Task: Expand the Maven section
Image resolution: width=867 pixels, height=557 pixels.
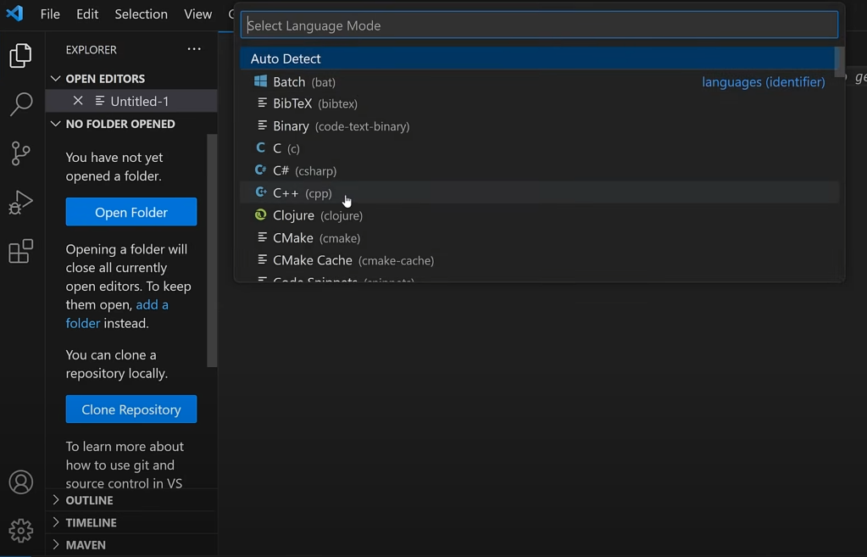Action: click(85, 545)
